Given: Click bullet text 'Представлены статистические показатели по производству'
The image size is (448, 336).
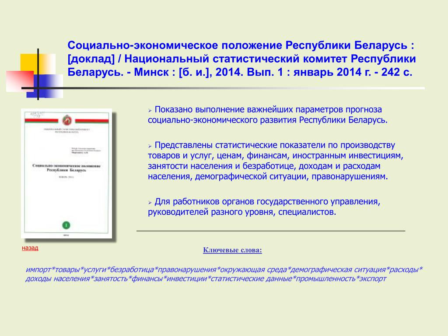Looking at the screenshot, I should (275, 145).
